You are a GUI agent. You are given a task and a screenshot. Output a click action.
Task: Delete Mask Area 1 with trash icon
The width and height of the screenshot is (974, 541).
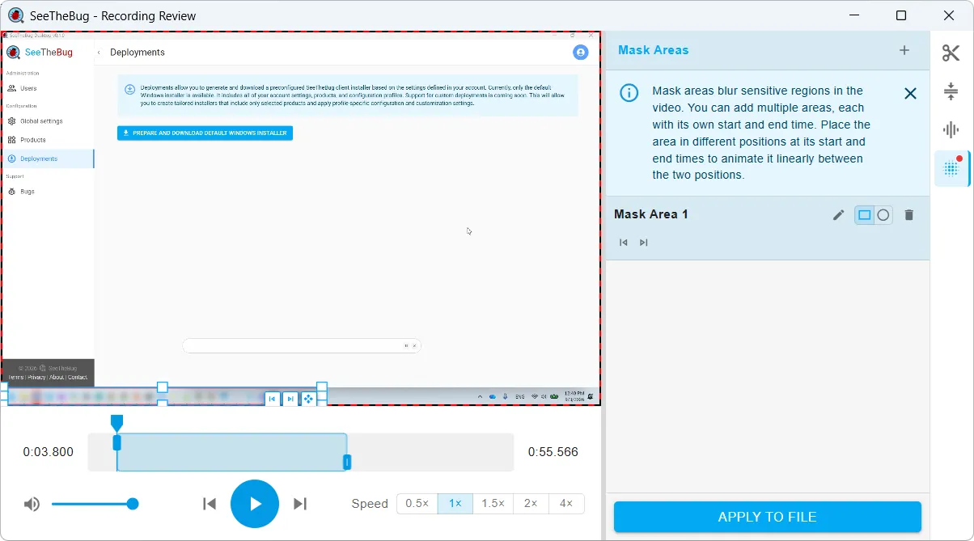click(x=909, y=215)
